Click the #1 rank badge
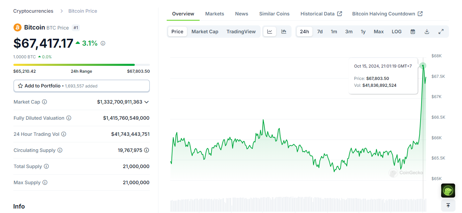Viewport: 462px width, 213px height. click(x=76, y=27)
